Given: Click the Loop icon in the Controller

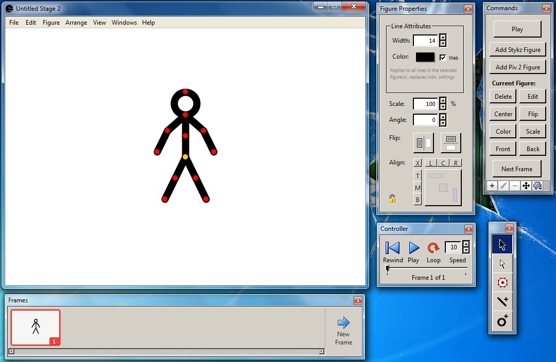Looking at the screenshot, I should tap(433, 248).
